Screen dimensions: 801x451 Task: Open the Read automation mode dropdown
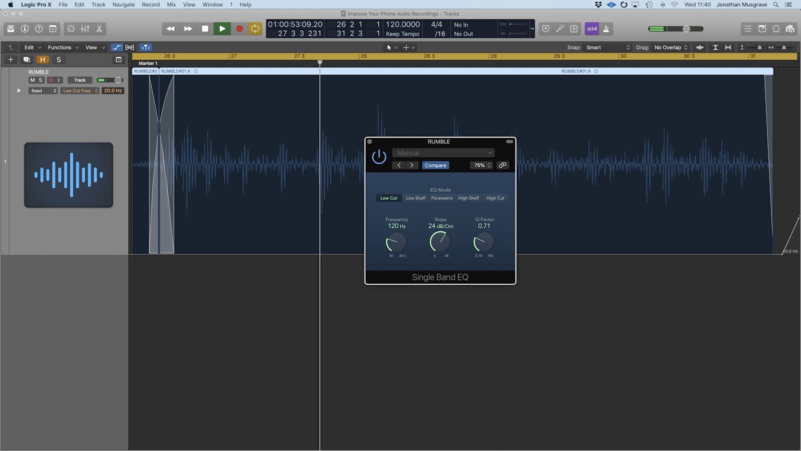(43, 90)
